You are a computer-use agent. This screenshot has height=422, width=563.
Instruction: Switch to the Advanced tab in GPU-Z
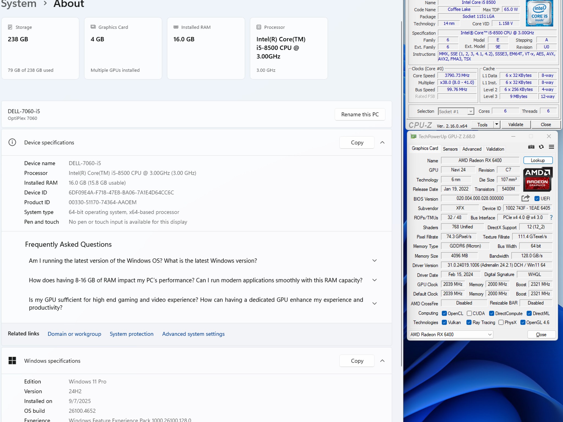click(472, 149)
